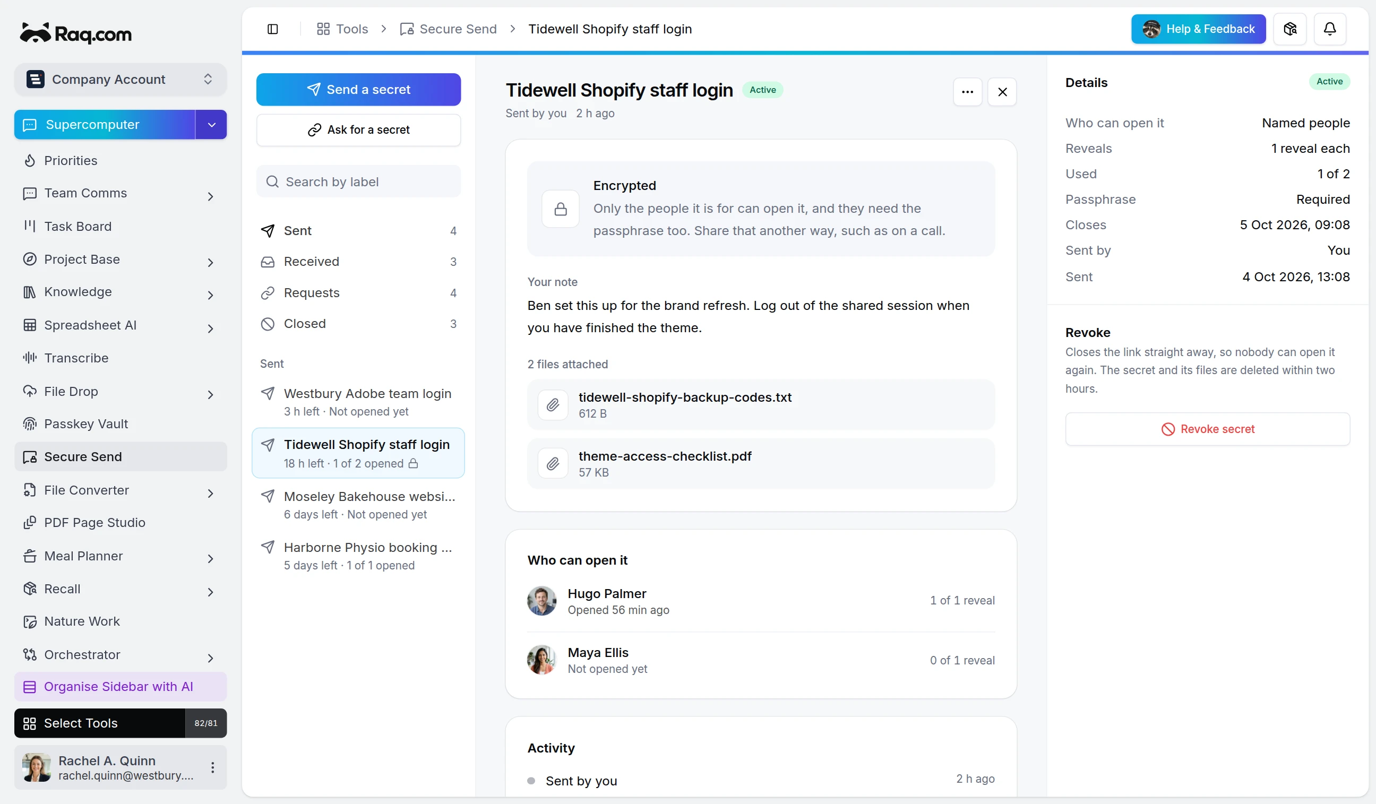Expand the File Drop section
The width and height of the screenshot is (1376, 804).
click(x=210, y=395)
